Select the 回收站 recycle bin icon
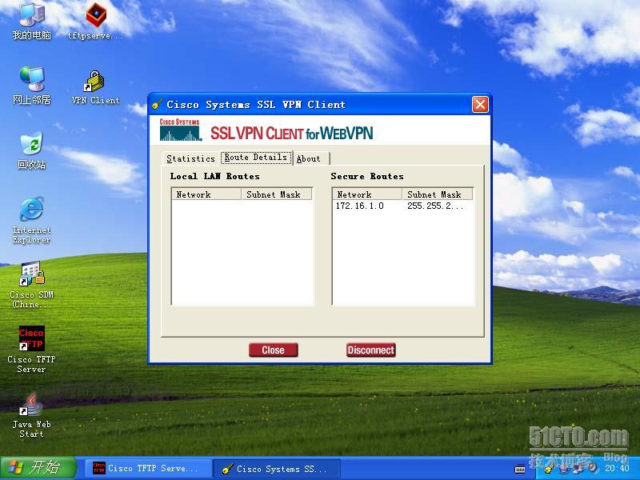Image resolution: width=640 pixels, height=480 pixels. 32,150
